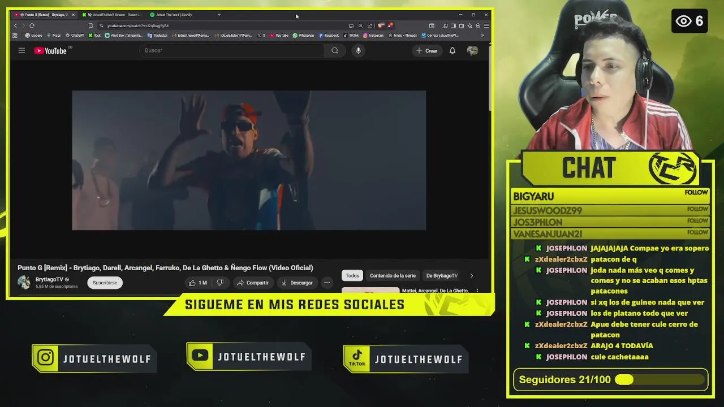724x407 pixels.
Task: Click the Descargar download button
Action: pos(297,283)
